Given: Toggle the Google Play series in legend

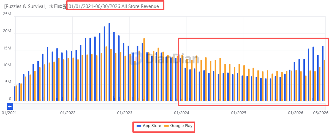Looking at the screenshot, I should [x=178, y=126].
